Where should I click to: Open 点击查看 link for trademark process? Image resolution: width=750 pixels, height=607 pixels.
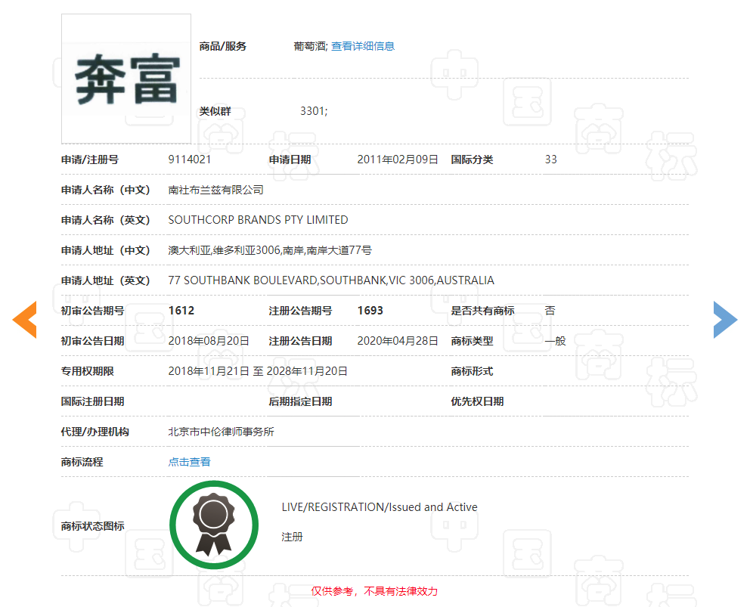click(190, 462)
